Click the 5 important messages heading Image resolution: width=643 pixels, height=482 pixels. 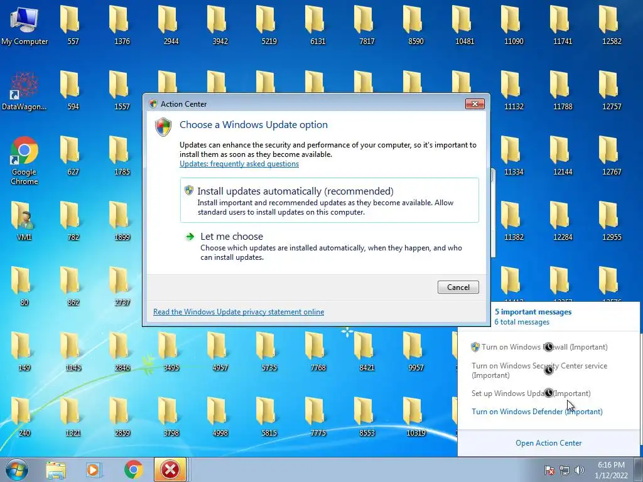(533, 312)
